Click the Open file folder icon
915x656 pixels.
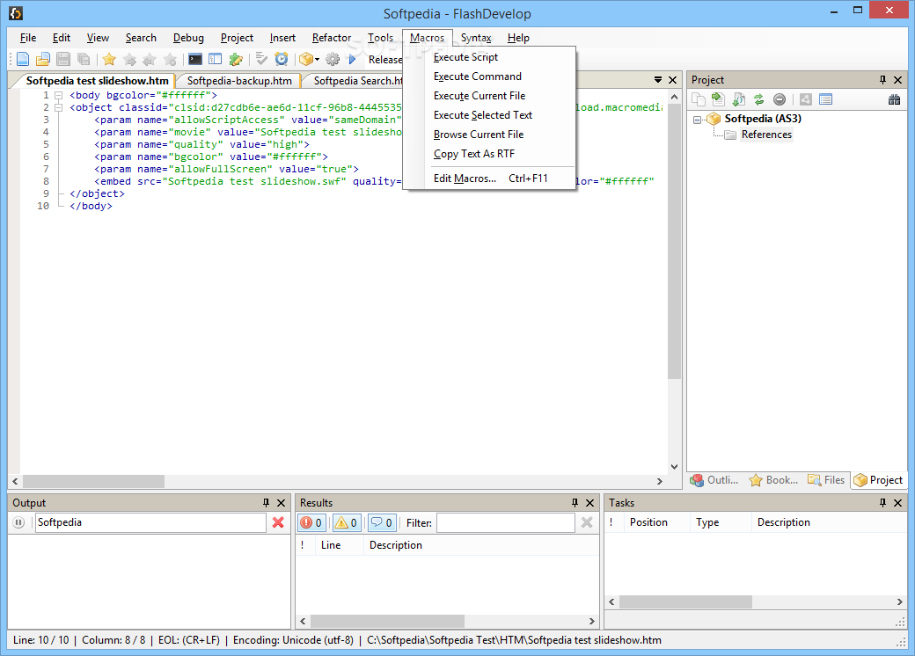(42, 59)
